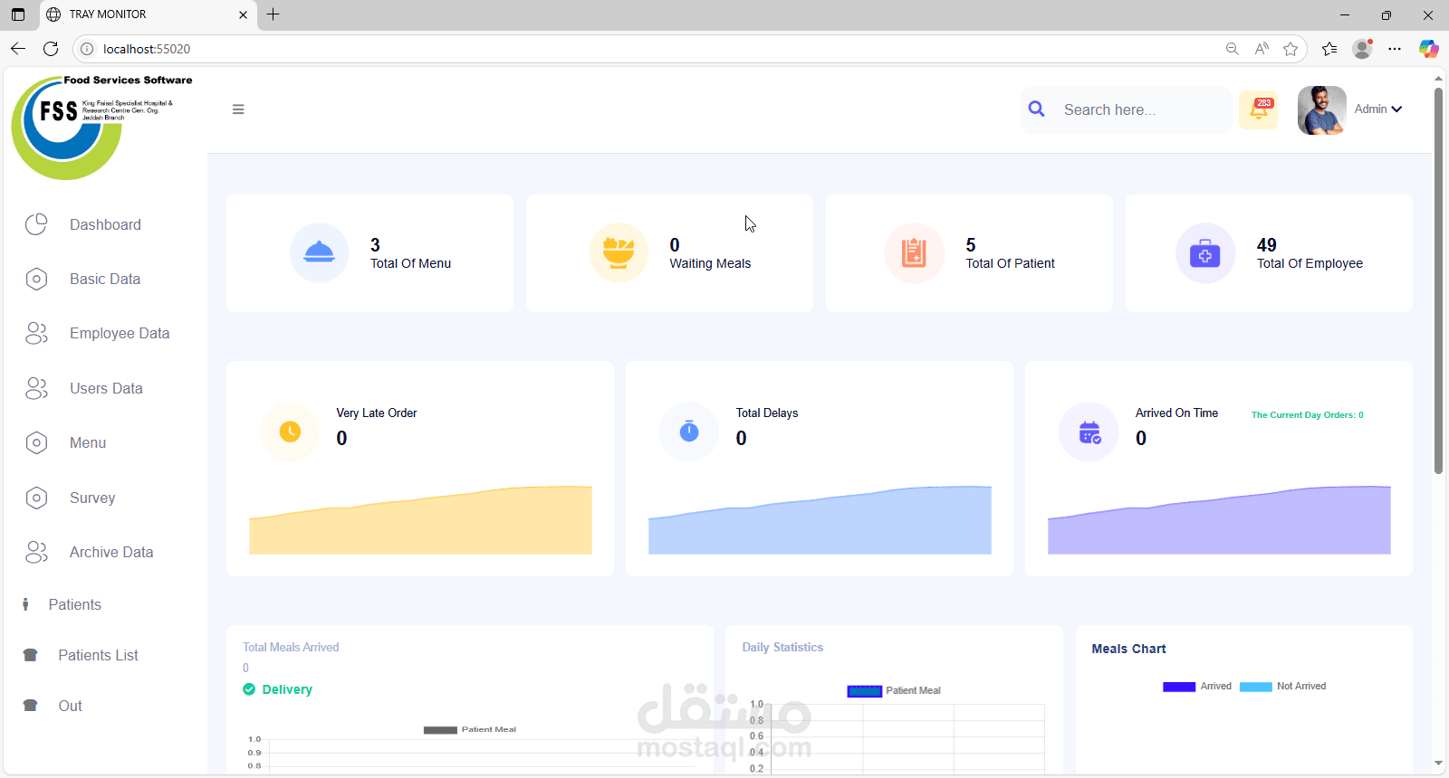
Task: Open browser Settings and more ellipsis menu
Action: pos(1395,49)
